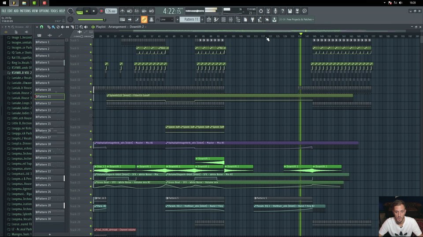Click the Downlift 1 clip on Track 20
The height and width of the screenshot is (237, 423).
(x=210, y=161)
